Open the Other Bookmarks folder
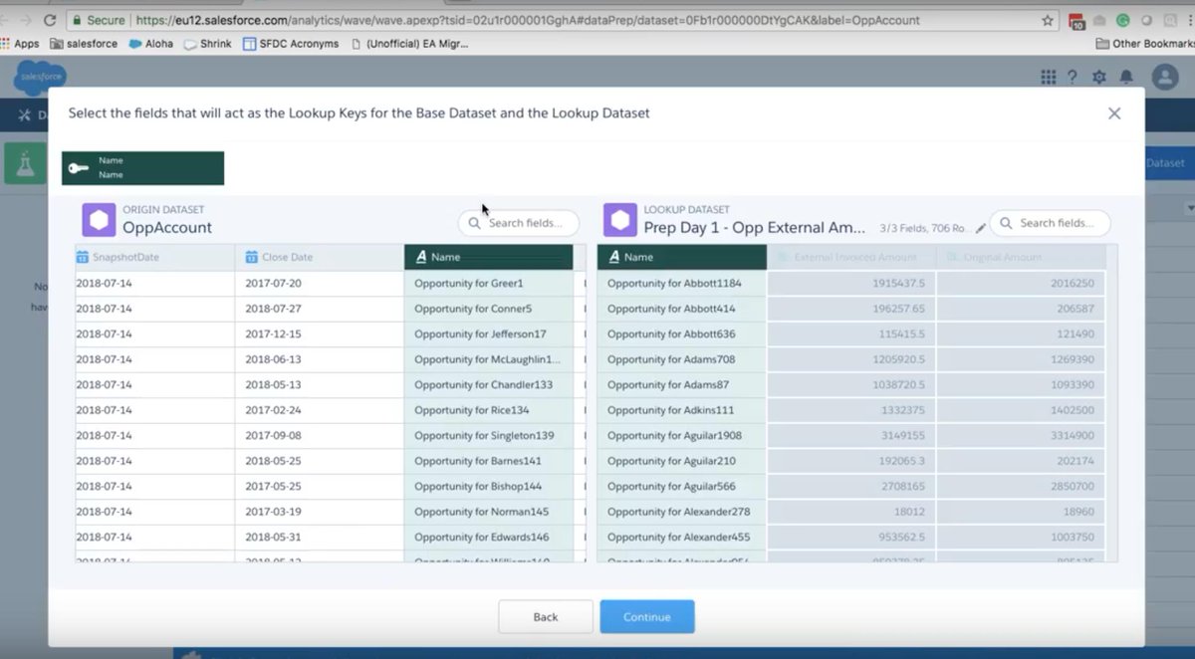Image resolution: width=1195 pixels, height=659 pixels. pyautogui.click(x=1145, y=44)
